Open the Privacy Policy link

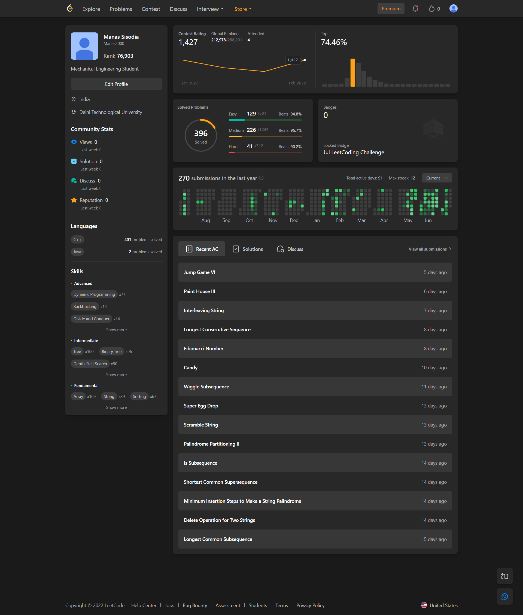(x=310, y=605)
